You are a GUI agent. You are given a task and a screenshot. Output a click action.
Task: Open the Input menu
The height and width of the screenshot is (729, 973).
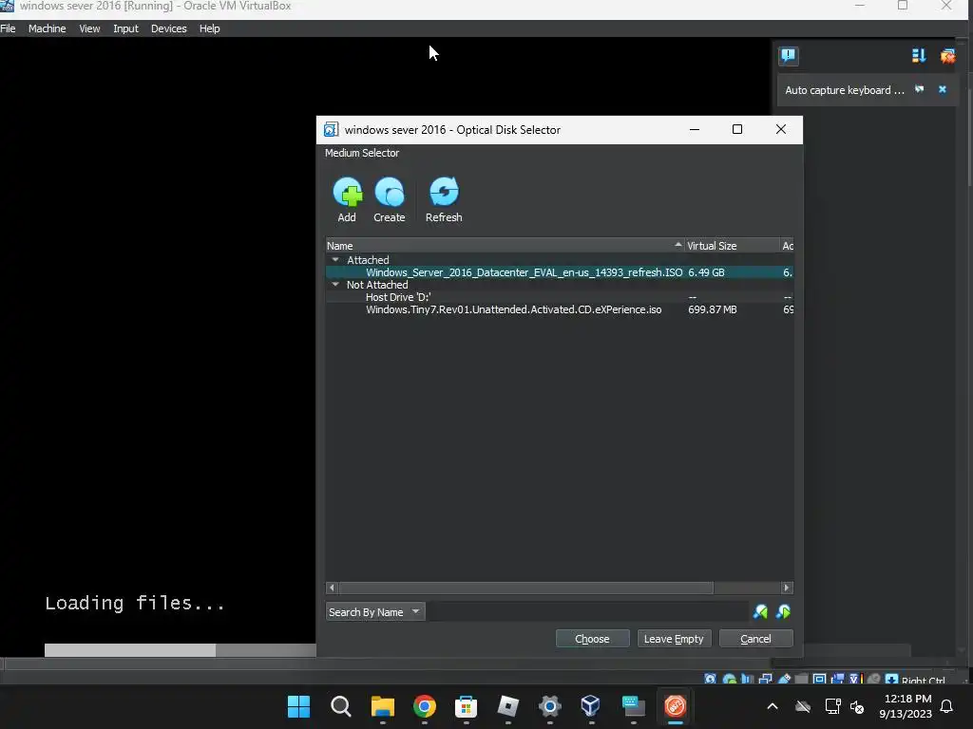(126, 28)
